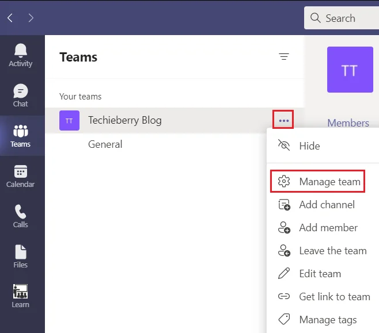Image resolution: width=379 pixels, height=333 pixels.
Task: Click the filter teams icon
Action: pos(284,57)
